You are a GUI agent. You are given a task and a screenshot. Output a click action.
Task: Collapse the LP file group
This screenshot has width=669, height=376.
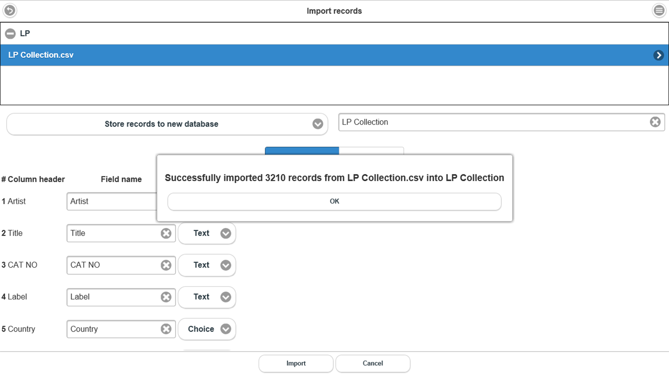point(10,33)
